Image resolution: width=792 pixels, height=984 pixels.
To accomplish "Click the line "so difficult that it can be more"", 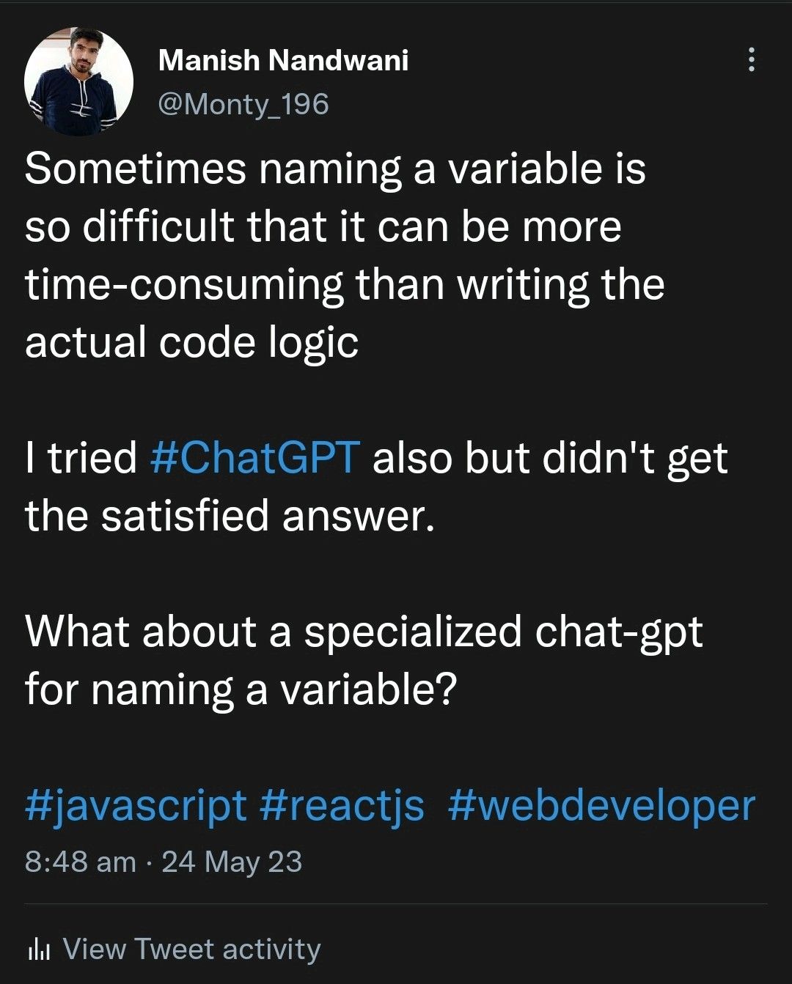I will click(323, 227).
